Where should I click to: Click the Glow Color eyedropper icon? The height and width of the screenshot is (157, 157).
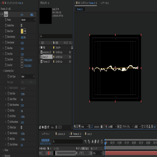click(25, 31)
